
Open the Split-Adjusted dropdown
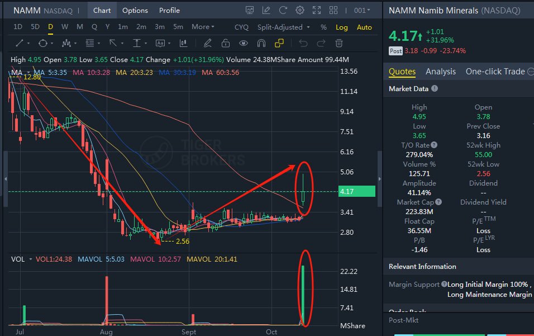point(283,27)
